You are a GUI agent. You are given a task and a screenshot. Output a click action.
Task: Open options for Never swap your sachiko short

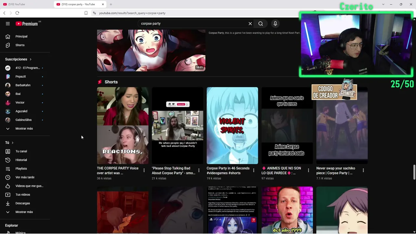click(363, 170)
